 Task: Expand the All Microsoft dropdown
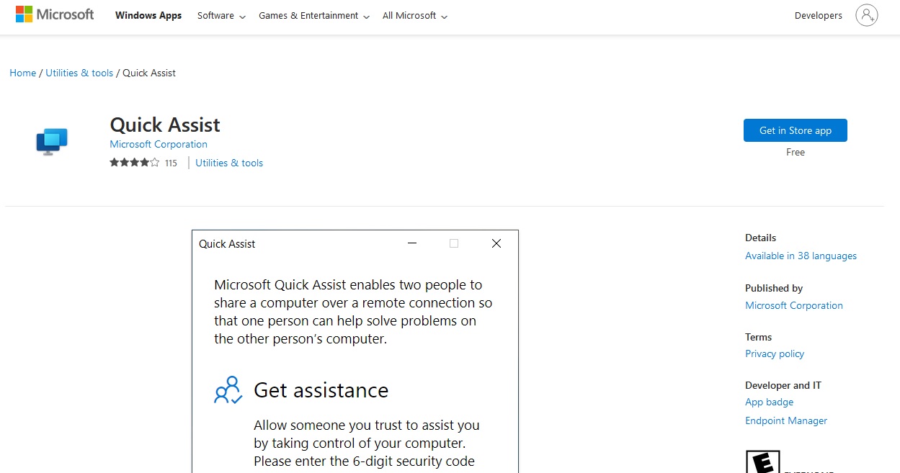coord(409,15)
